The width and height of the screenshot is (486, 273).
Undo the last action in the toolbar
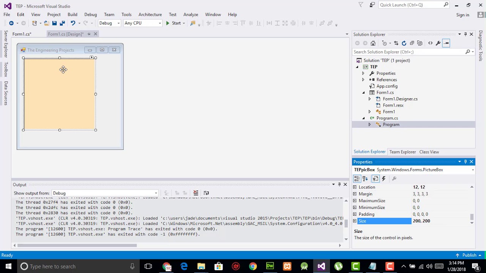(73, 23)
